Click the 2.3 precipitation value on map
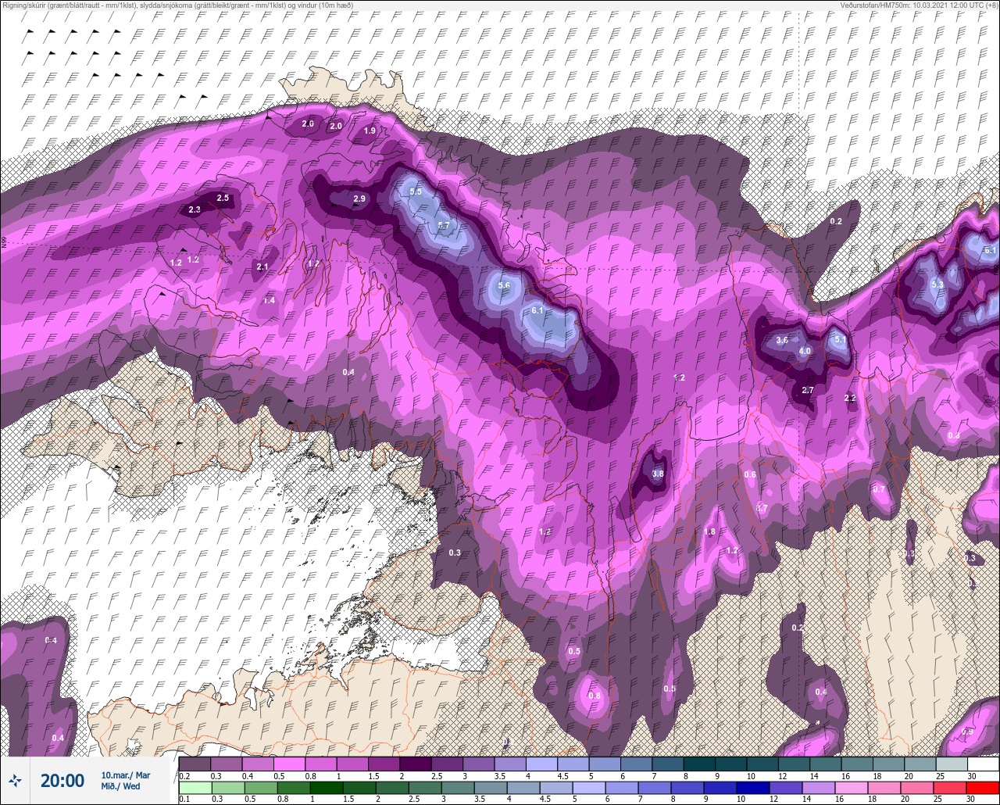Image resolution: width=1000 pixels, height=805 pixels. [x=195, y=209]
